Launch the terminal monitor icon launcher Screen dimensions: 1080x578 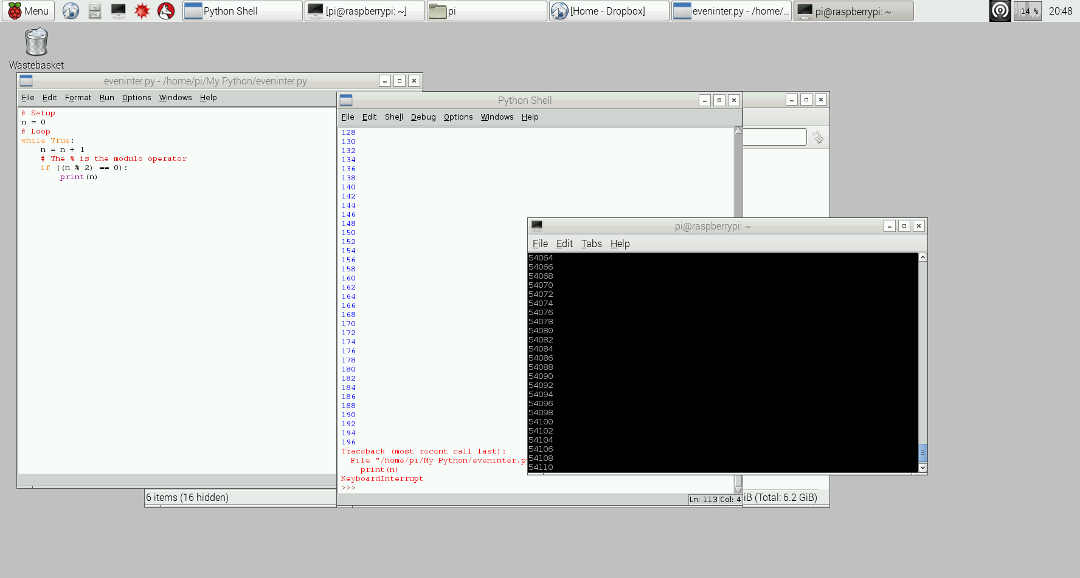click(119, 11)
